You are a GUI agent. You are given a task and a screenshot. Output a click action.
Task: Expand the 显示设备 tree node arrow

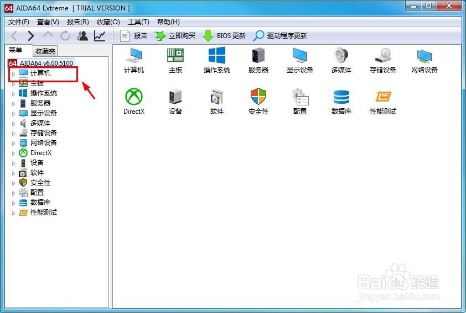click(13, 114)
